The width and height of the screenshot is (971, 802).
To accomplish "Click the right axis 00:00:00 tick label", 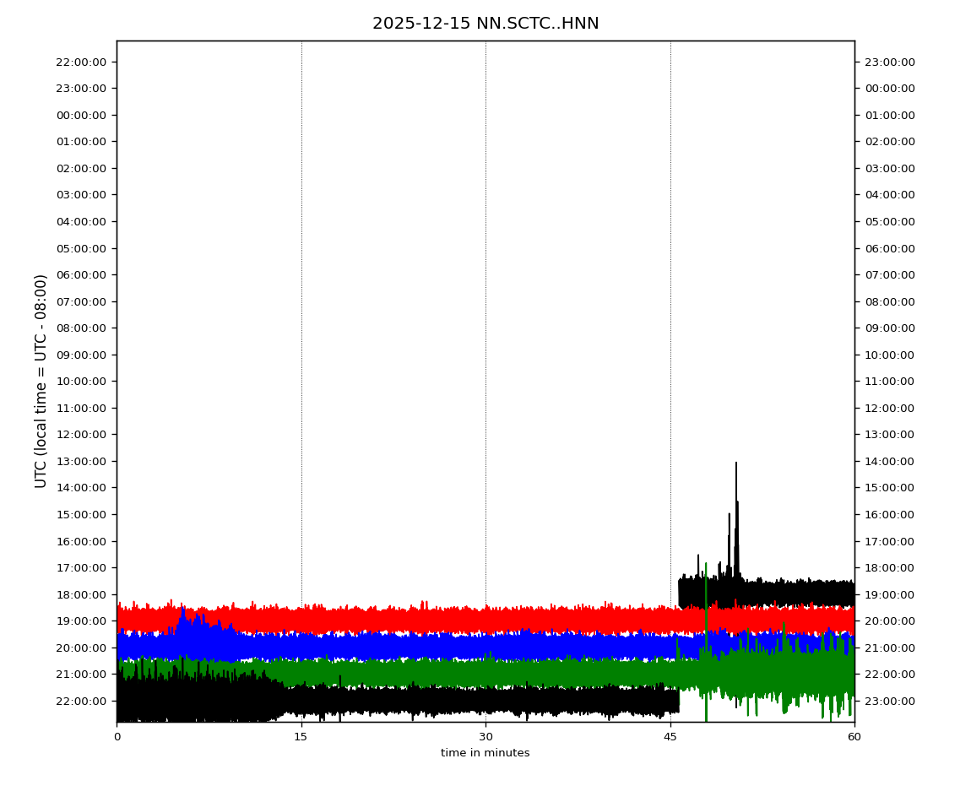I will point(889,88).
